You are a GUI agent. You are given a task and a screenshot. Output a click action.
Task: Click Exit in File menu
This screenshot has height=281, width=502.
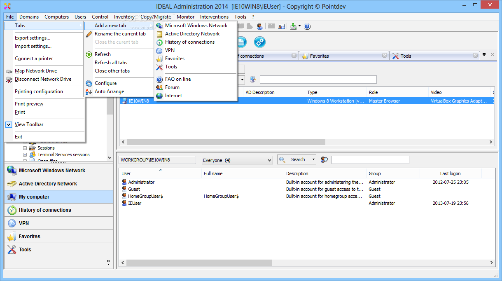[19, 137]
